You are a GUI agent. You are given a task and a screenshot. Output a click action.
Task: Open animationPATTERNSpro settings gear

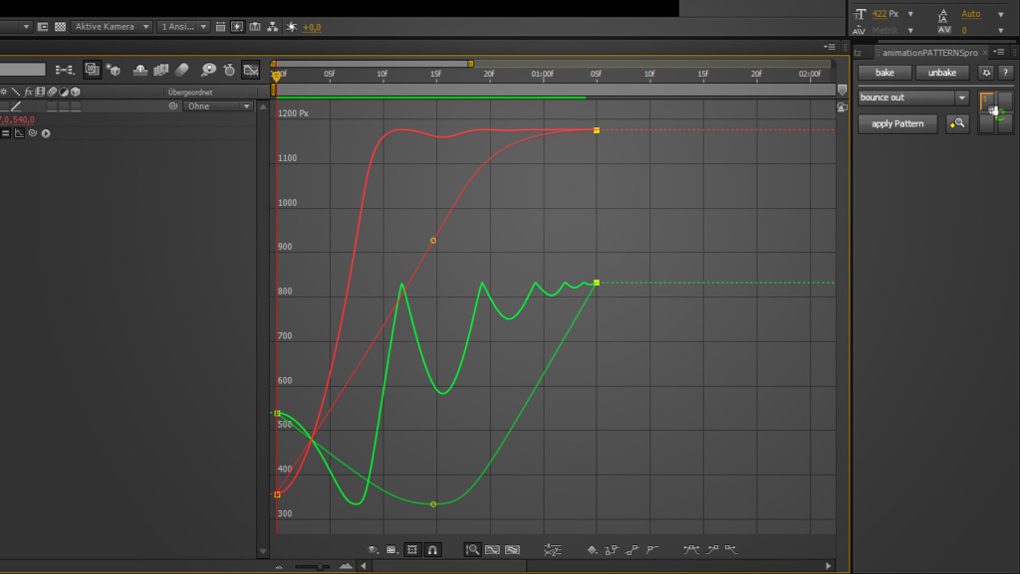pos(986,73)
